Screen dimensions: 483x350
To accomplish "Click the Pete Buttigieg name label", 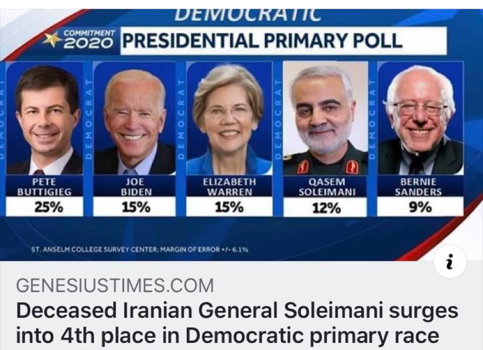I will pyautogui.click(x=45, y=187).
